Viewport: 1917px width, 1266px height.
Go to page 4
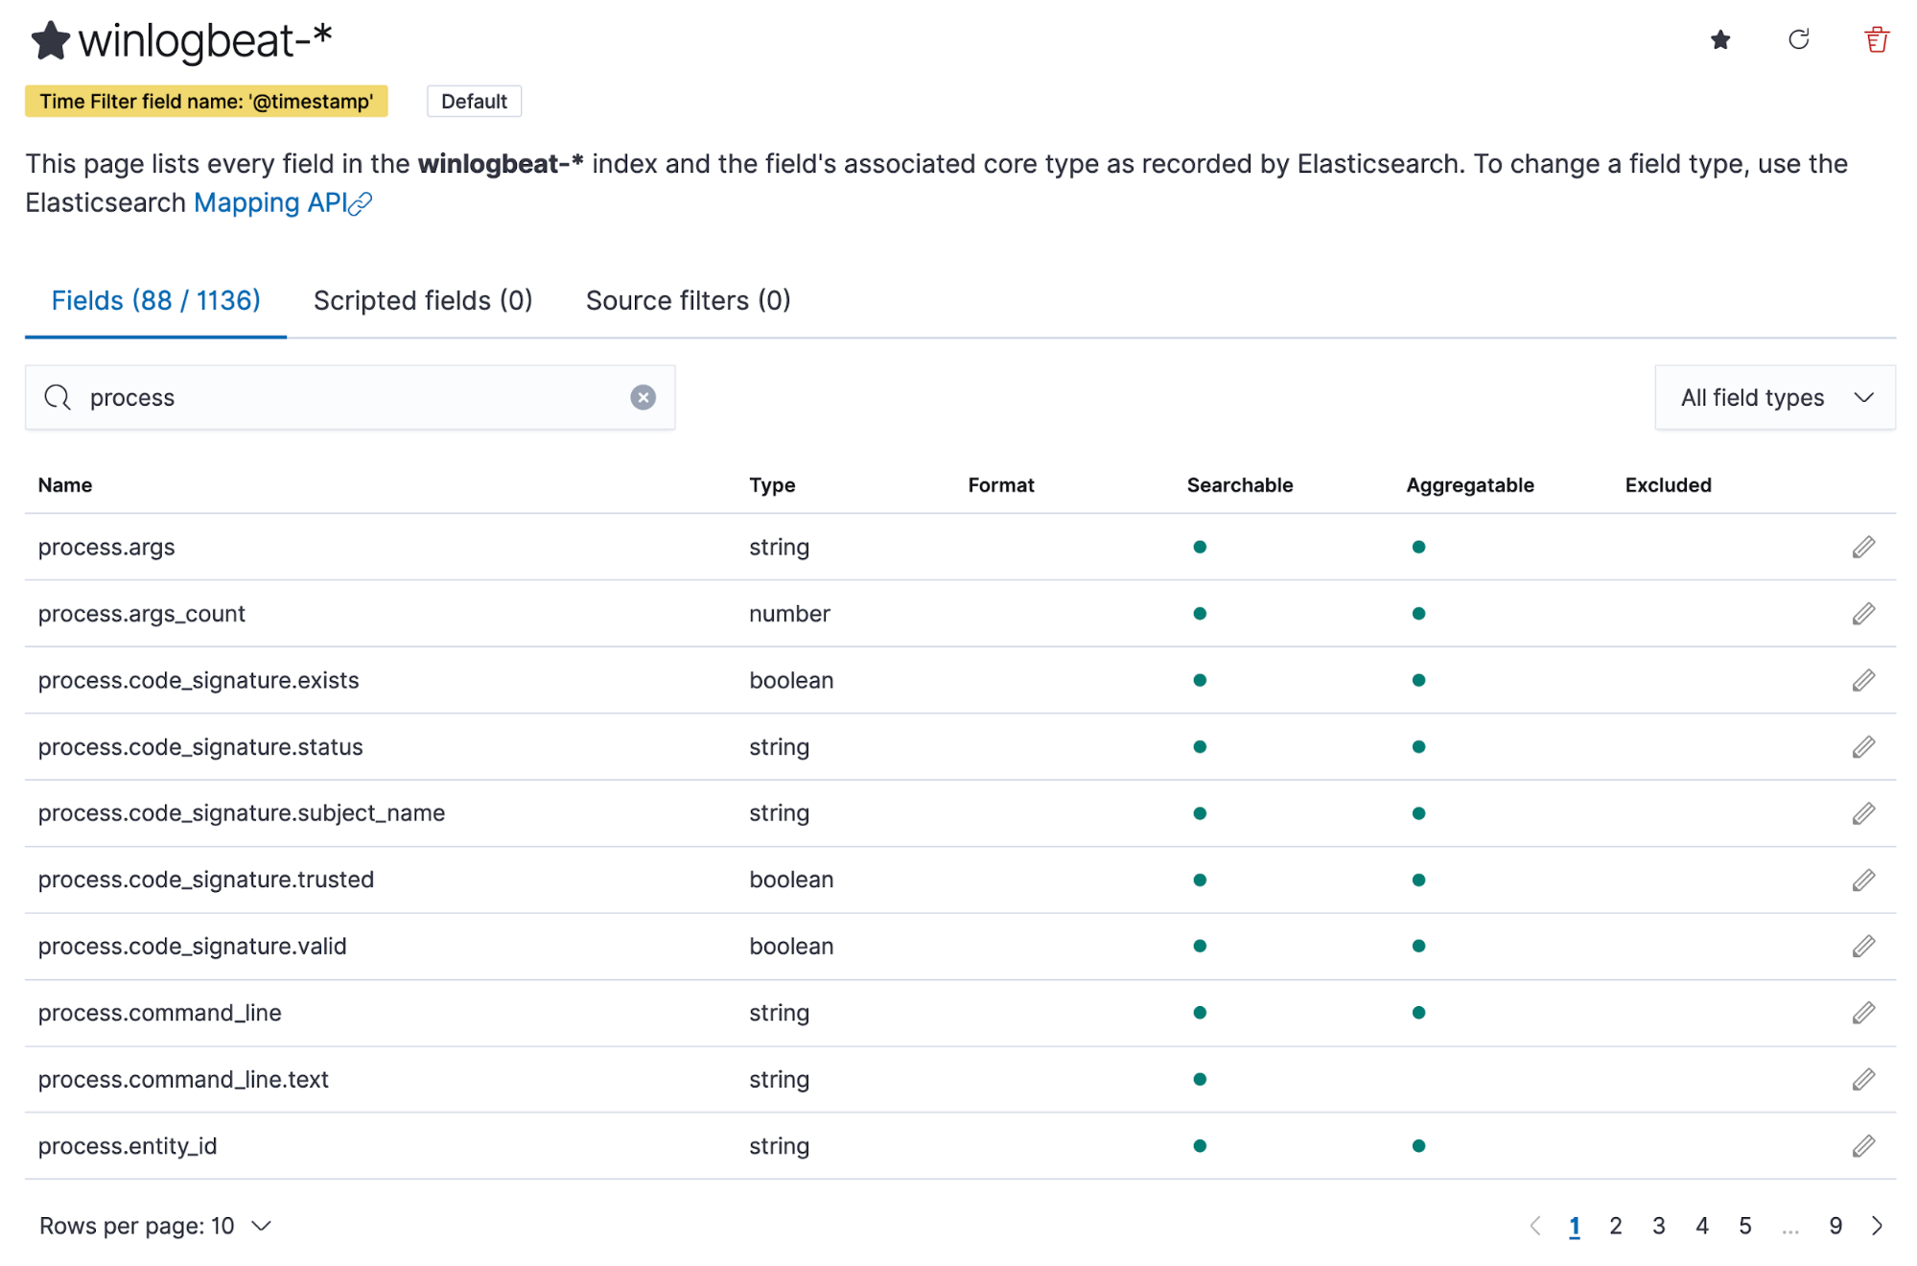(x=1702, y=1226)
